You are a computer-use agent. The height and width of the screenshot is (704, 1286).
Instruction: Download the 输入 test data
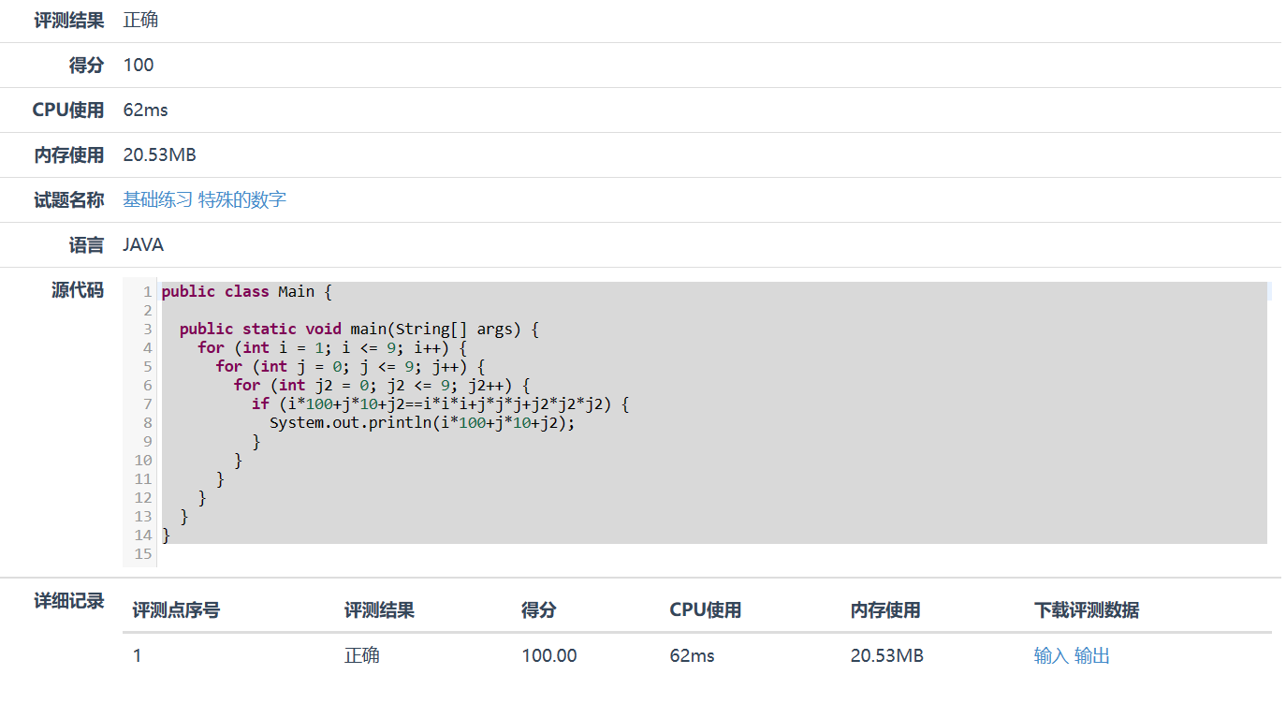(x=1051, y=655)
